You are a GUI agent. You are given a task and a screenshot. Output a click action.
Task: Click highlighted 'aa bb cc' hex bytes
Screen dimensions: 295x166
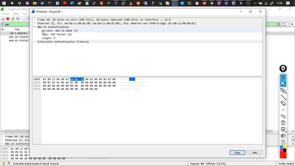(77, 79)
